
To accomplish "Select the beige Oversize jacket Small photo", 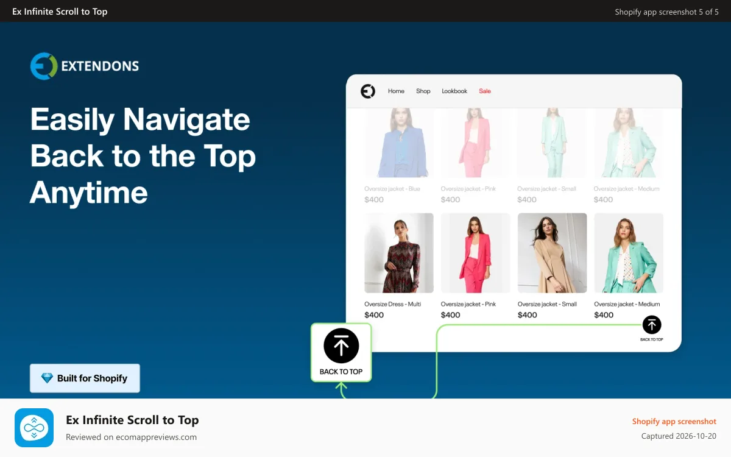I will (553, 253).
